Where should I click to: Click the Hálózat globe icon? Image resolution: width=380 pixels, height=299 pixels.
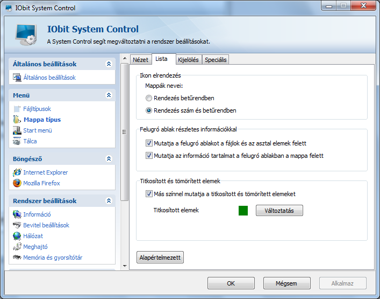point(17,236)
